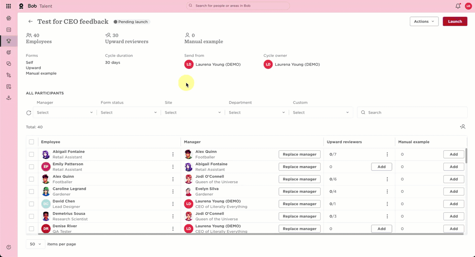The height and width of the screenshot is (257, 475).
Task: Click the refresh filters icon
Action: [x=29, y=113]
